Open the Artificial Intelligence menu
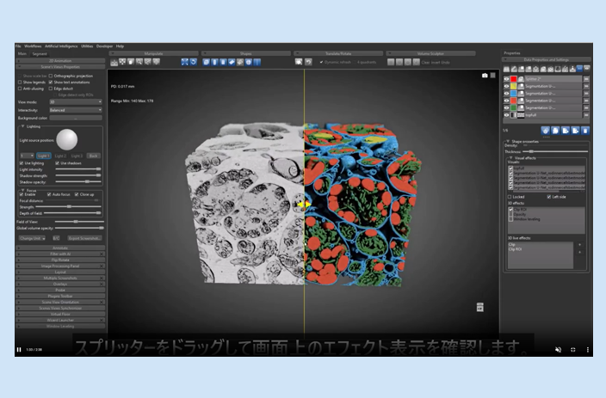The image size is (606, 398). click(x=62, y=46)
